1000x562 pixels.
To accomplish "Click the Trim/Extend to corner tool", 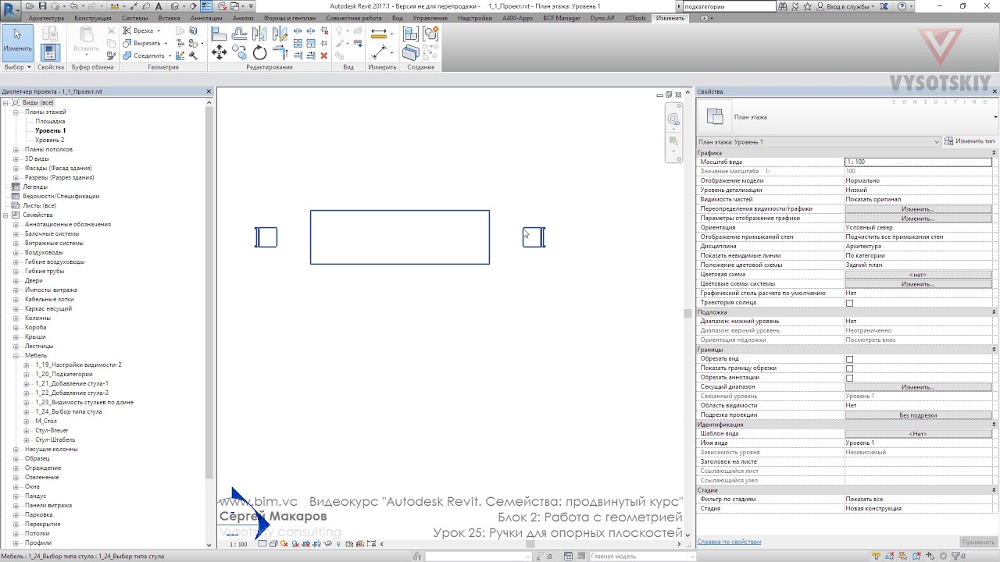I will click(x=280, y=53).
